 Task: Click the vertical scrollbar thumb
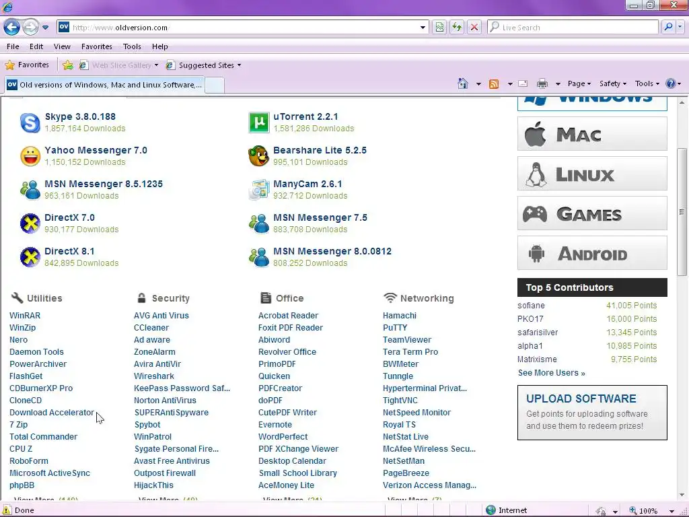coord(682,212)
